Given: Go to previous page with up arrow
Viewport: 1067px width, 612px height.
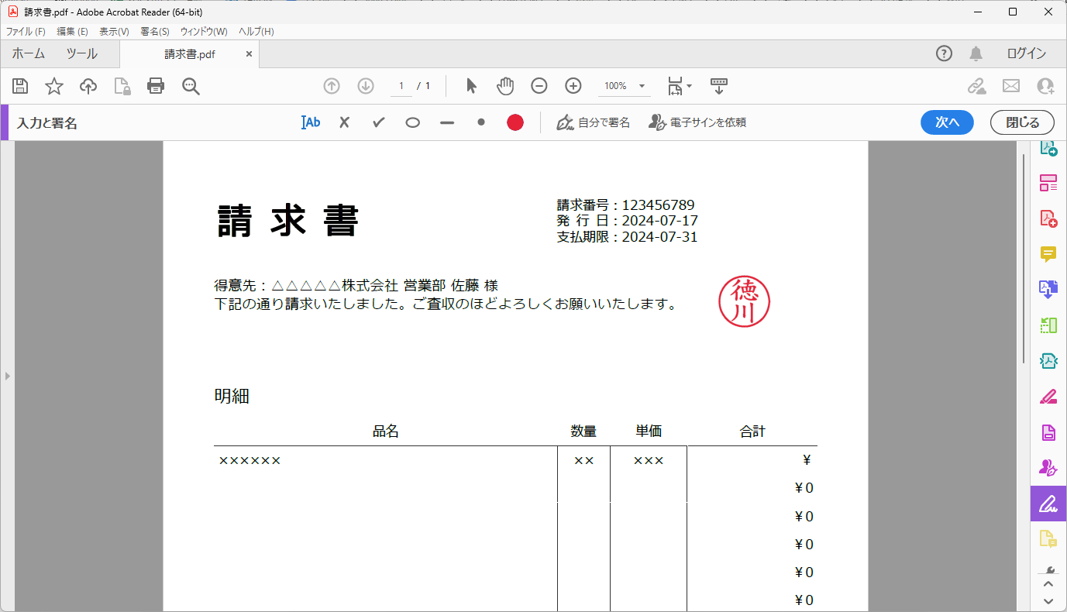Looking at the screenshot, I should pyautogui.click(x=332, y=86).
